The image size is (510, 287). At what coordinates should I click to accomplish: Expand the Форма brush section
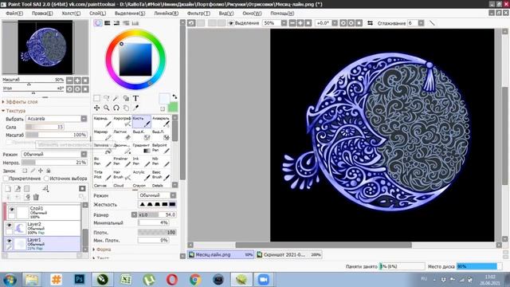coord(102,250)
